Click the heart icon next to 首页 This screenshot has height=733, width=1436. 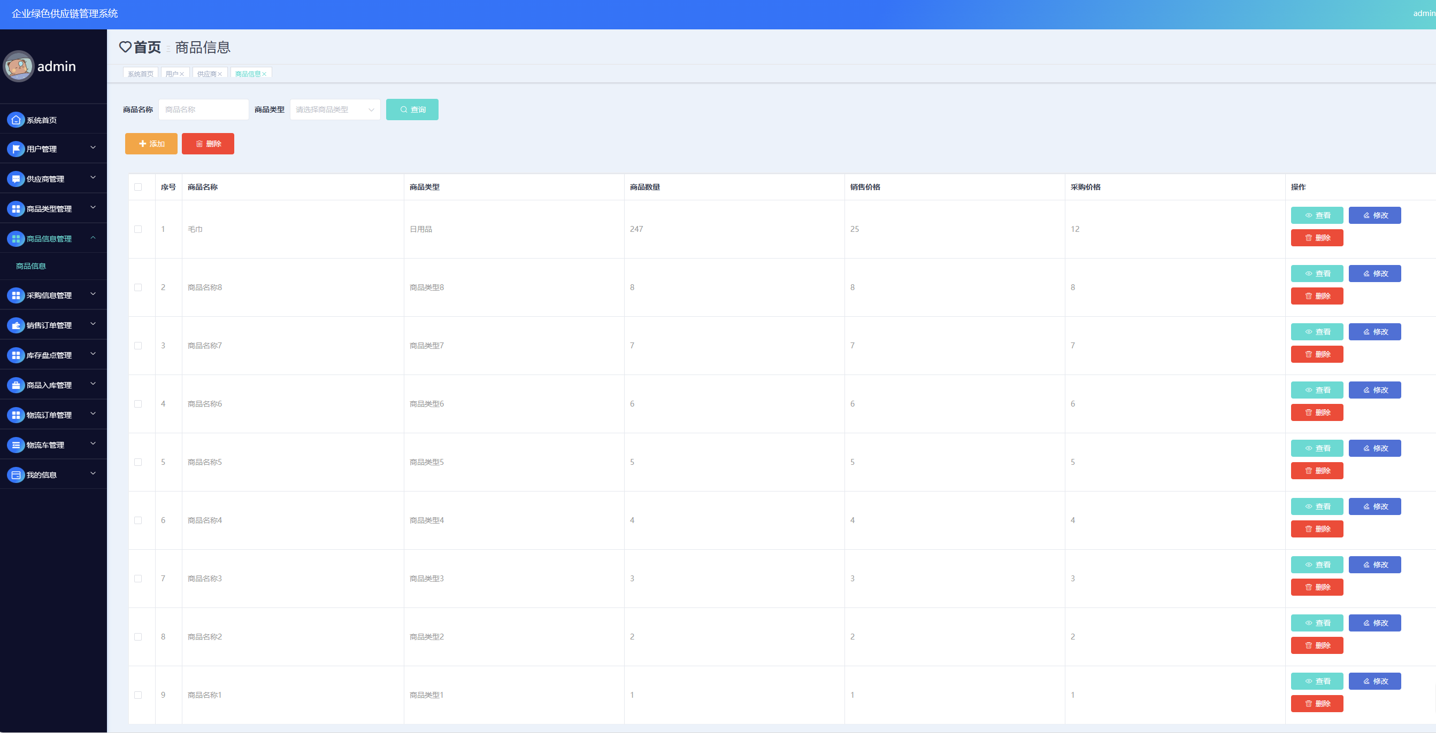126,48
